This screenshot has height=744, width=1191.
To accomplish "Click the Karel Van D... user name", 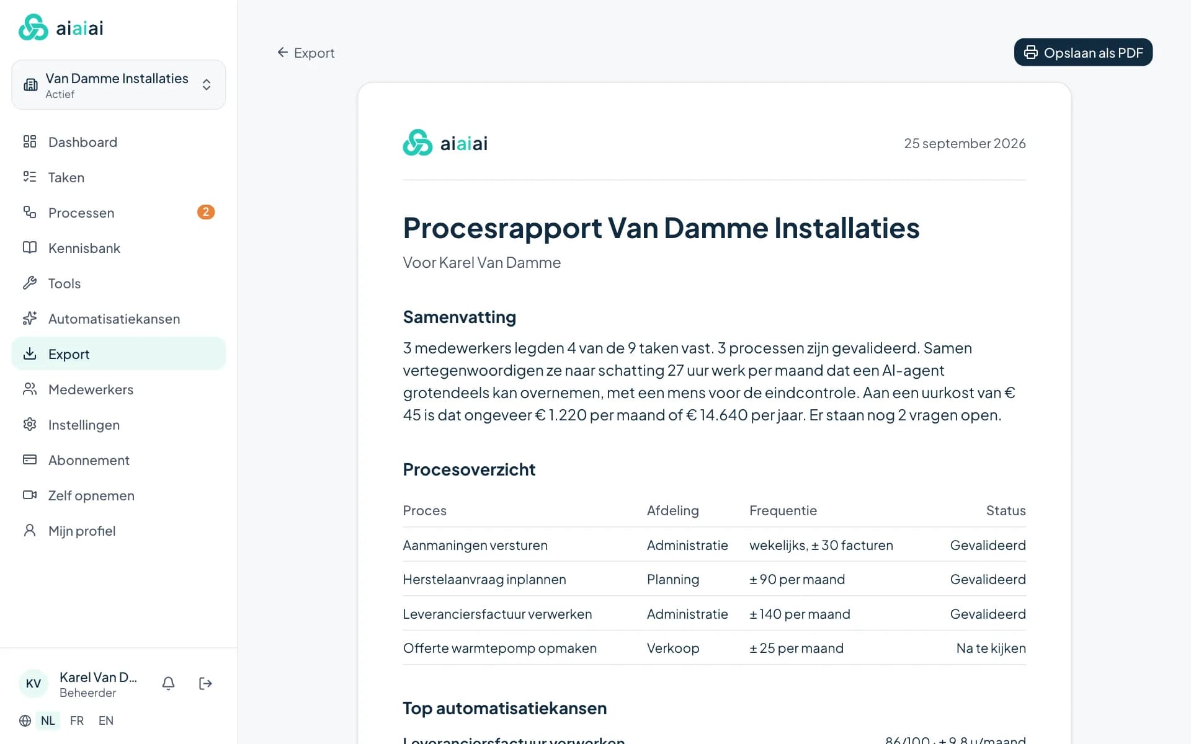I will click(98, 677).
